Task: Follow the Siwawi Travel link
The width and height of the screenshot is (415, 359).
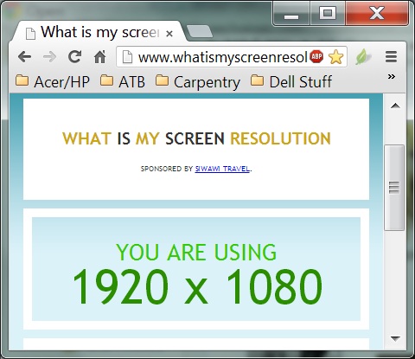Action: tap(222, 169)
